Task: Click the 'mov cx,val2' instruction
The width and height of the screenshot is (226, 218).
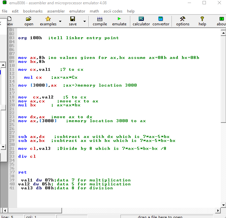Action: (36, 97)
